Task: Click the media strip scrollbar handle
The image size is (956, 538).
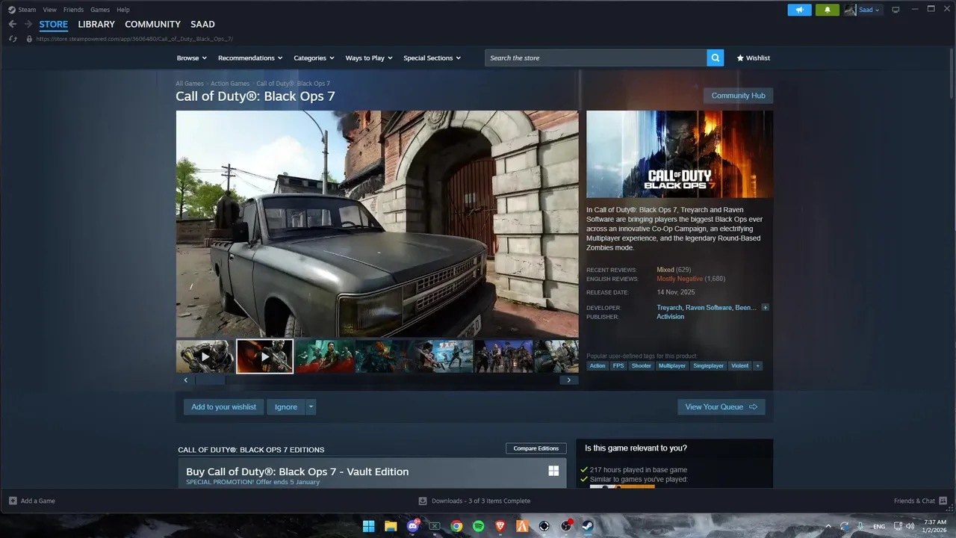Action: click(x=211, y=380)
